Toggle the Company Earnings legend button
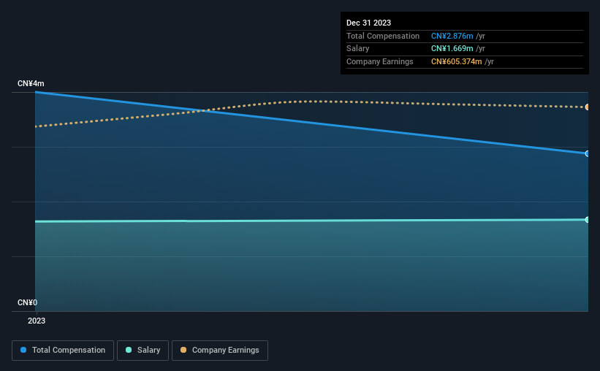 pos(220,351)
